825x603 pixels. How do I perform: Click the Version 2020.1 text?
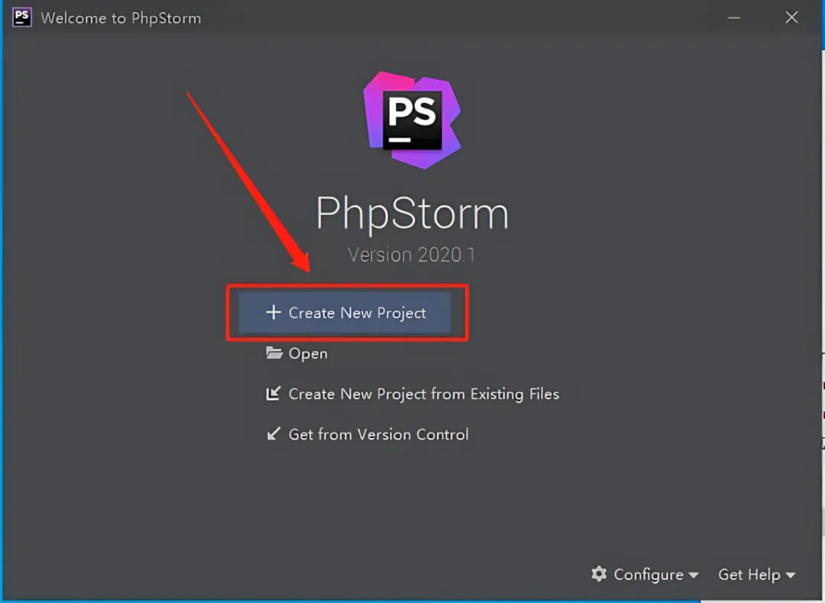click(x=412, y=254)
